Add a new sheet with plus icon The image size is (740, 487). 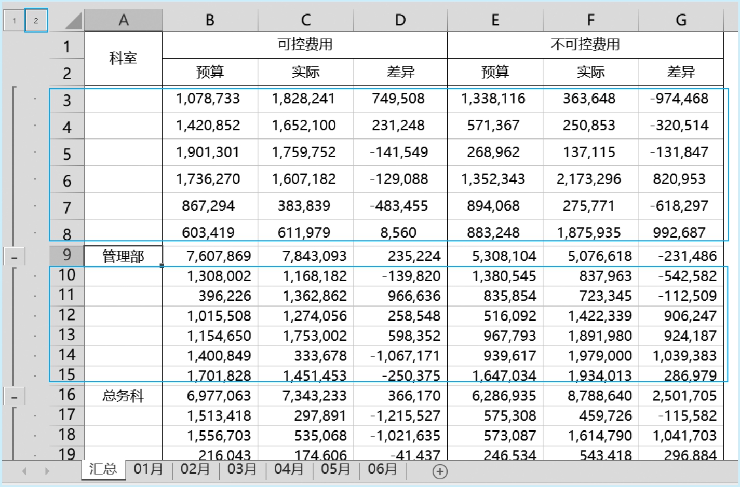tap(440, 471)
